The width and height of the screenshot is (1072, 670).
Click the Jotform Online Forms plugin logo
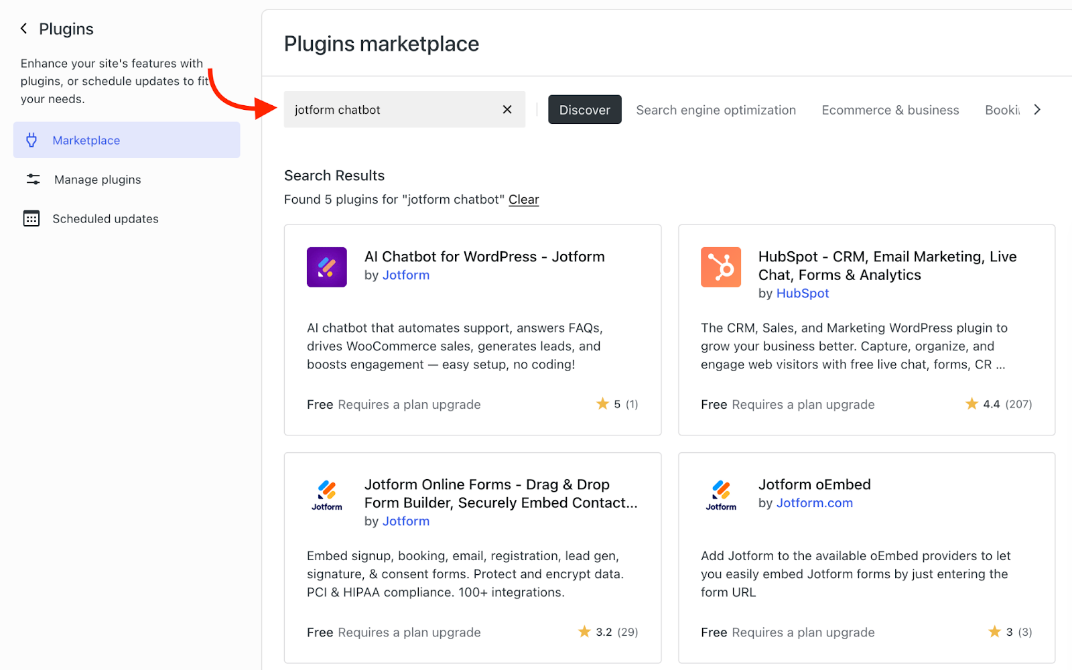click(x=326, y=495)
